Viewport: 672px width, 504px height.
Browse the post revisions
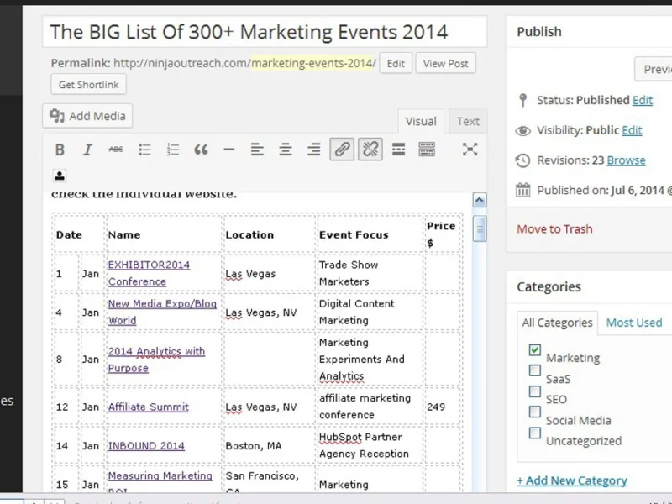(626, 160)
